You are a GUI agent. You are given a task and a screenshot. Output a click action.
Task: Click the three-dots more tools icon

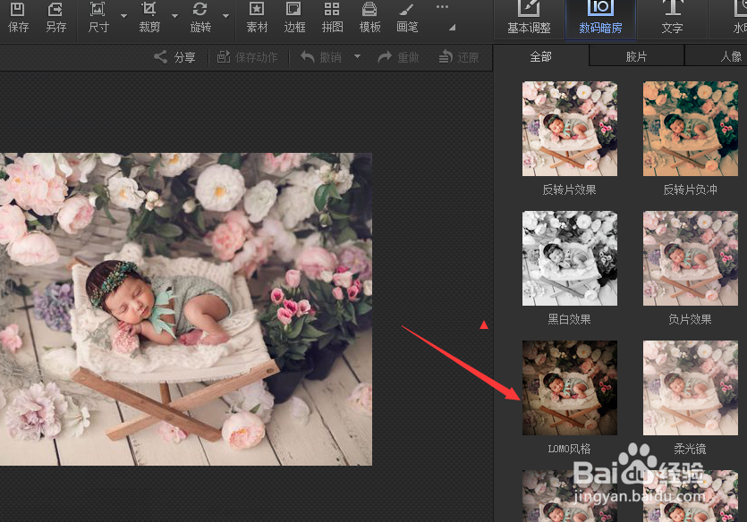[442, 6]
